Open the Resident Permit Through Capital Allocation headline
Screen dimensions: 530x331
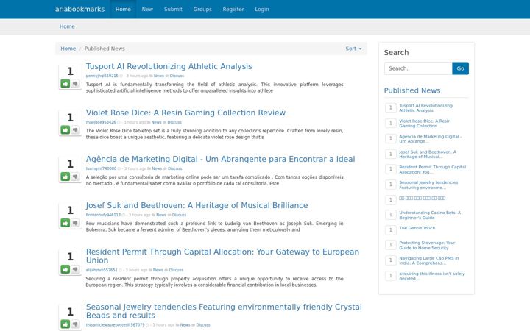(222, 256)
